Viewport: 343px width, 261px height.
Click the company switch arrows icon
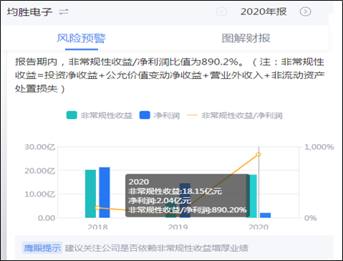coord(64,11)
